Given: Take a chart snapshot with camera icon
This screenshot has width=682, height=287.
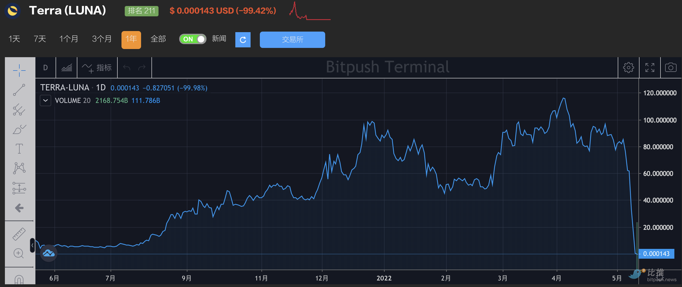Looking at the screenshot, I should (671, 68).
